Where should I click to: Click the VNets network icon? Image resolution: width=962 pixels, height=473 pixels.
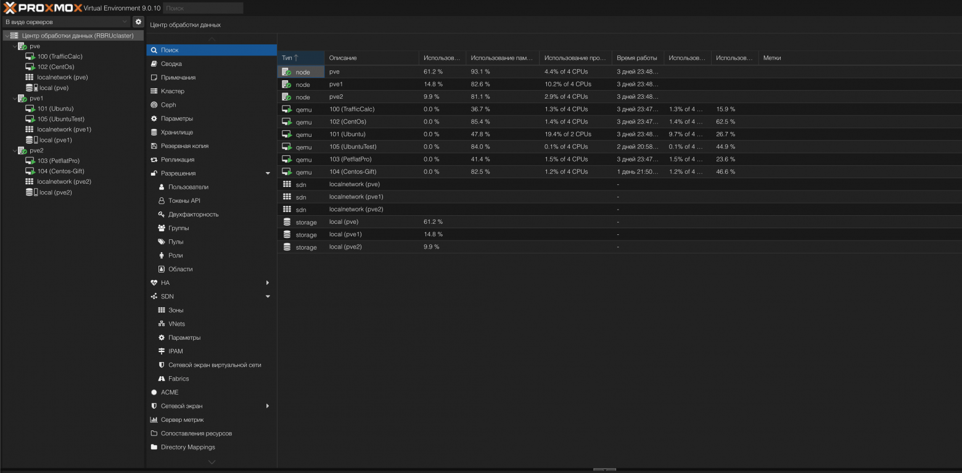[x=162, y=324]
